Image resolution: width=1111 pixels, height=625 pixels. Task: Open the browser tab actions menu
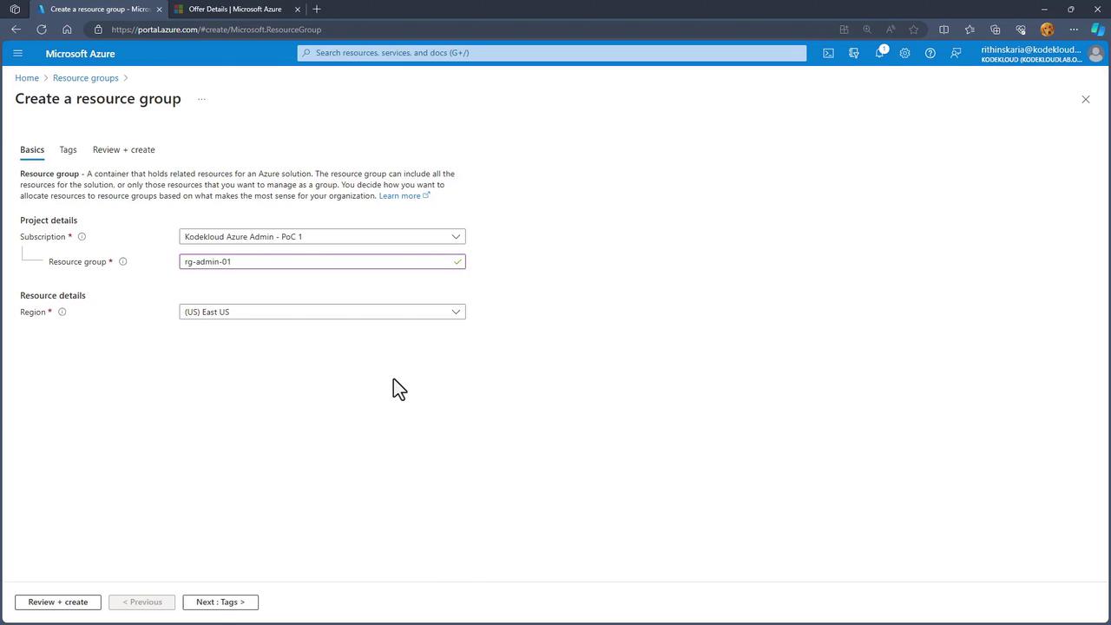tap(15, 9)
